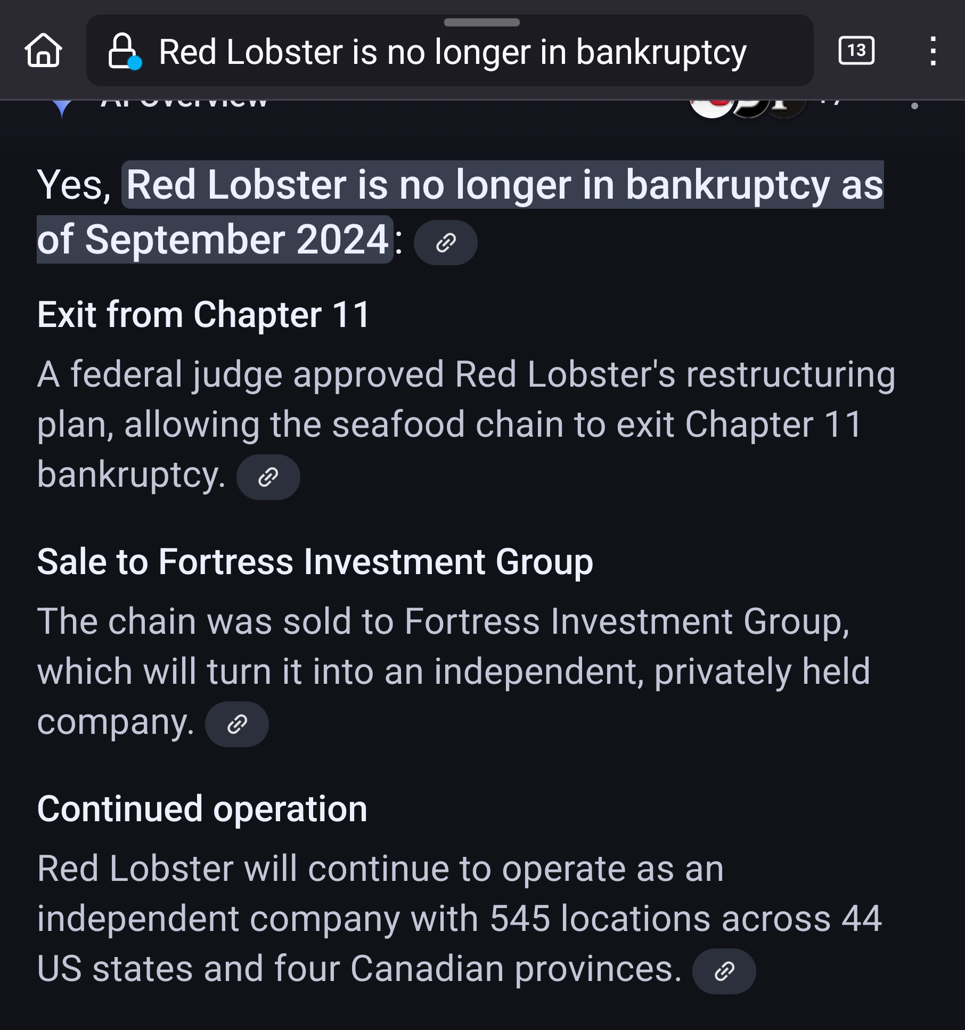Image resolution: width=965 pixels, height=1030 pixels.
Task: Tap the address bar search text
Action: tap(452, 52)
